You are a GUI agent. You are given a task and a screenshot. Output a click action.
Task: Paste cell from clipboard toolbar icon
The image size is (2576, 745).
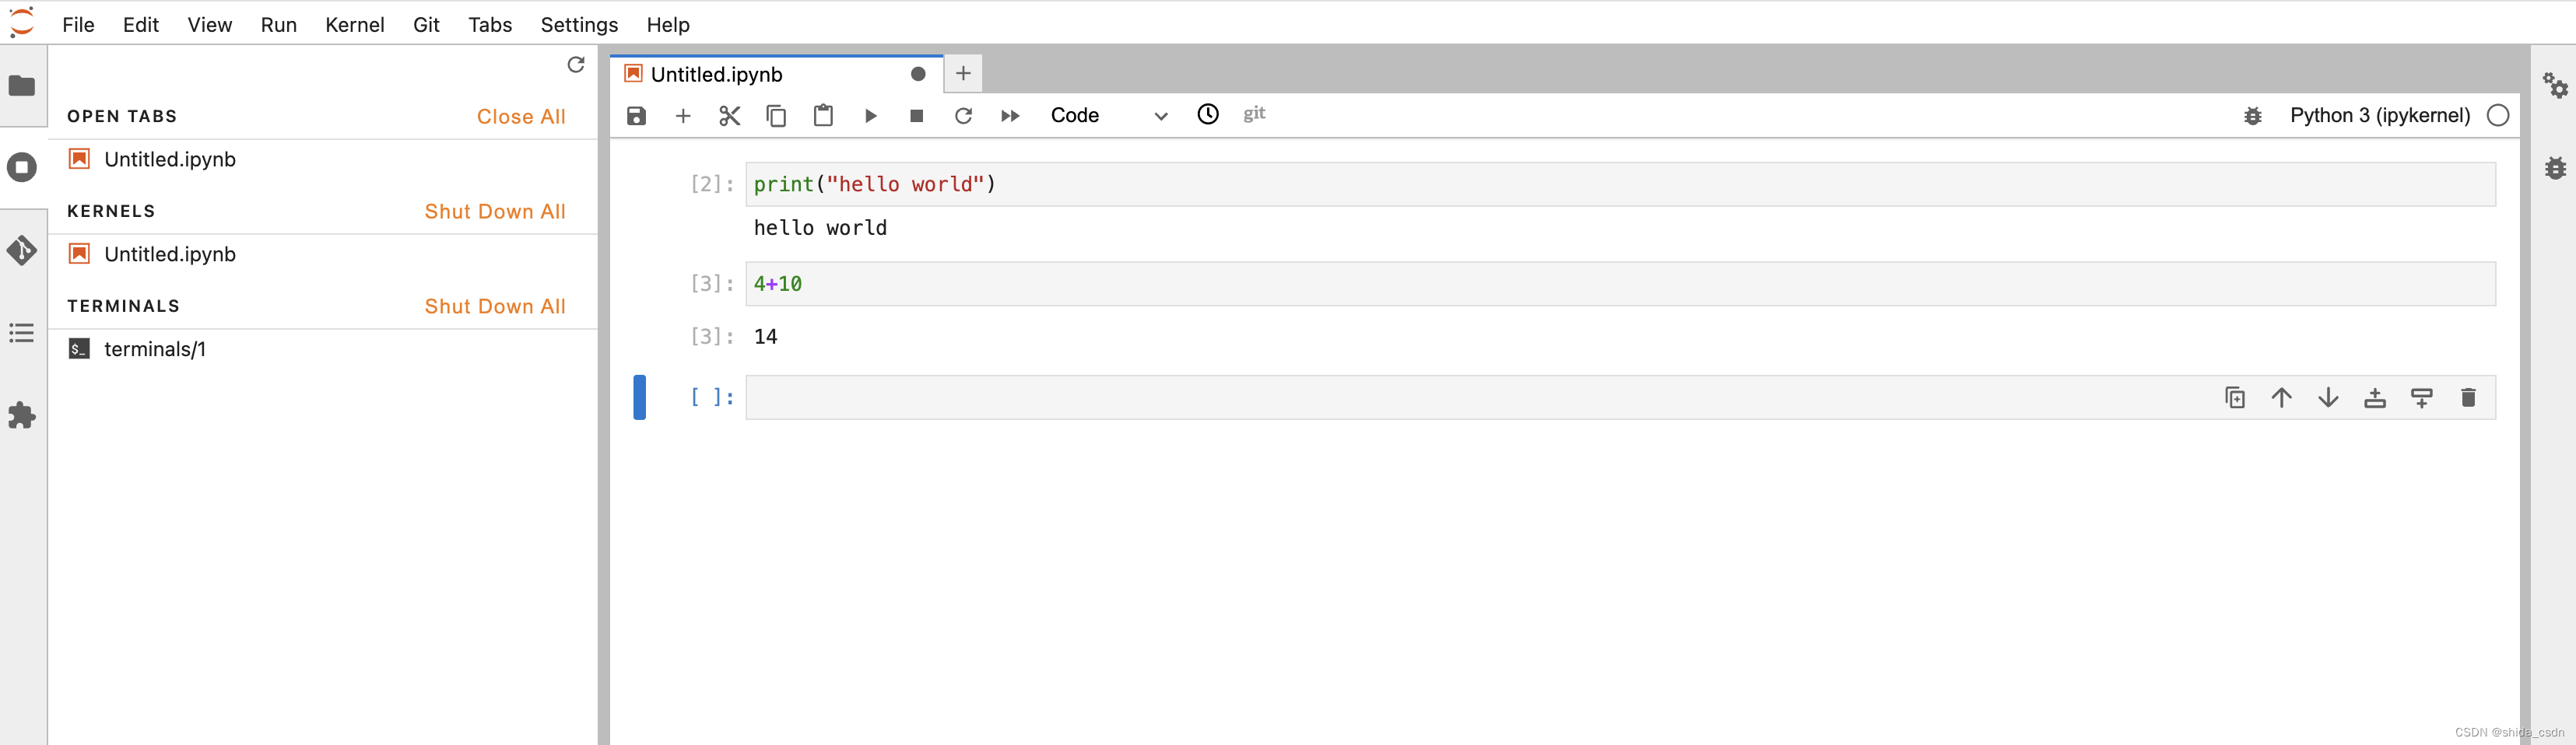click(x=823, y=116)
